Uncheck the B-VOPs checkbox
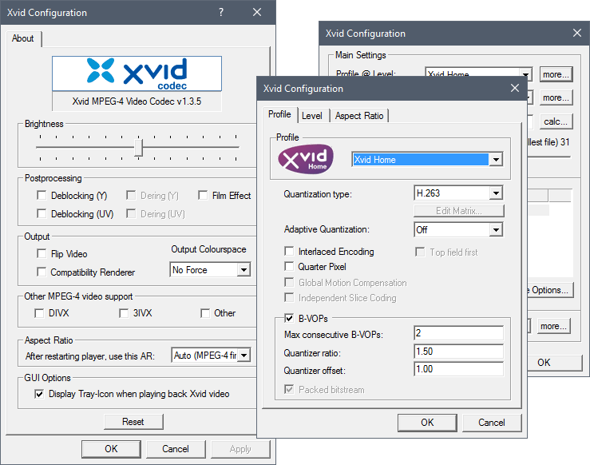 291,317
